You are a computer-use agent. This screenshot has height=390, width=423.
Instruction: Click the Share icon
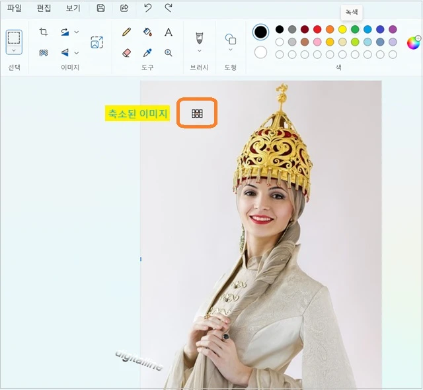point(124,8)
